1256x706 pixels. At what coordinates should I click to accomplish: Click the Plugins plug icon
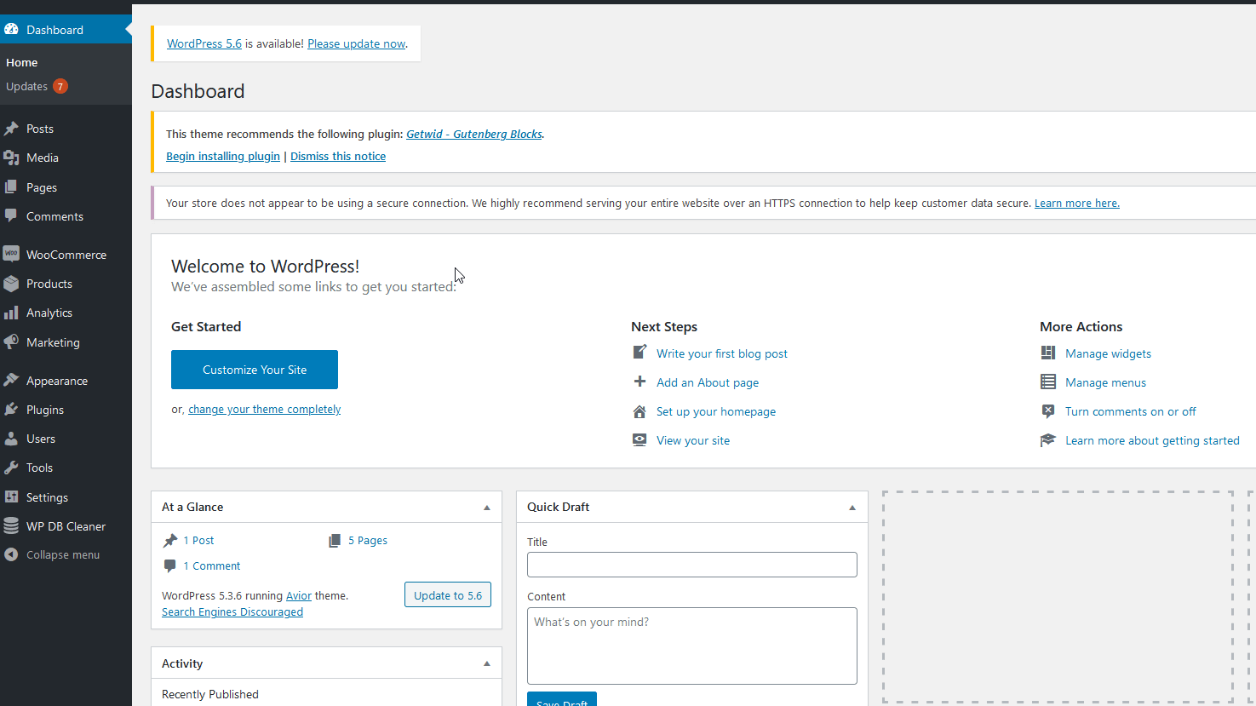[x=11, y=409]
